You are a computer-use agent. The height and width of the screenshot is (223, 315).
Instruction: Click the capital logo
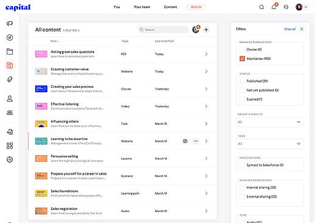click(18, 7)
